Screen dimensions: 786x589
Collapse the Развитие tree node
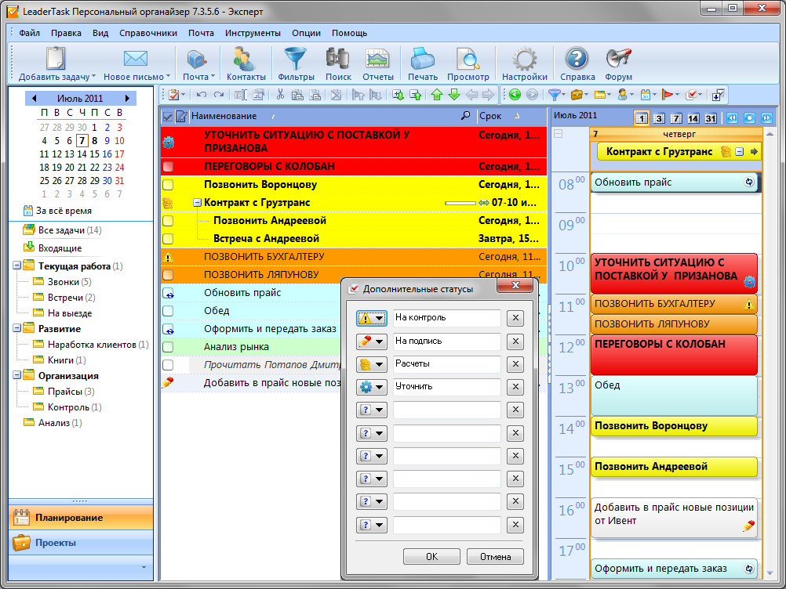click(16, 327)
